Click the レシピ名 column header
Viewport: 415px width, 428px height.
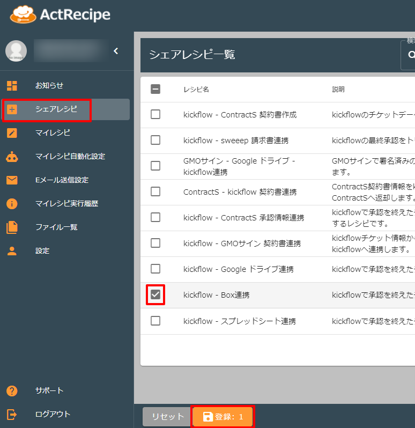click(x=196, y=90)
